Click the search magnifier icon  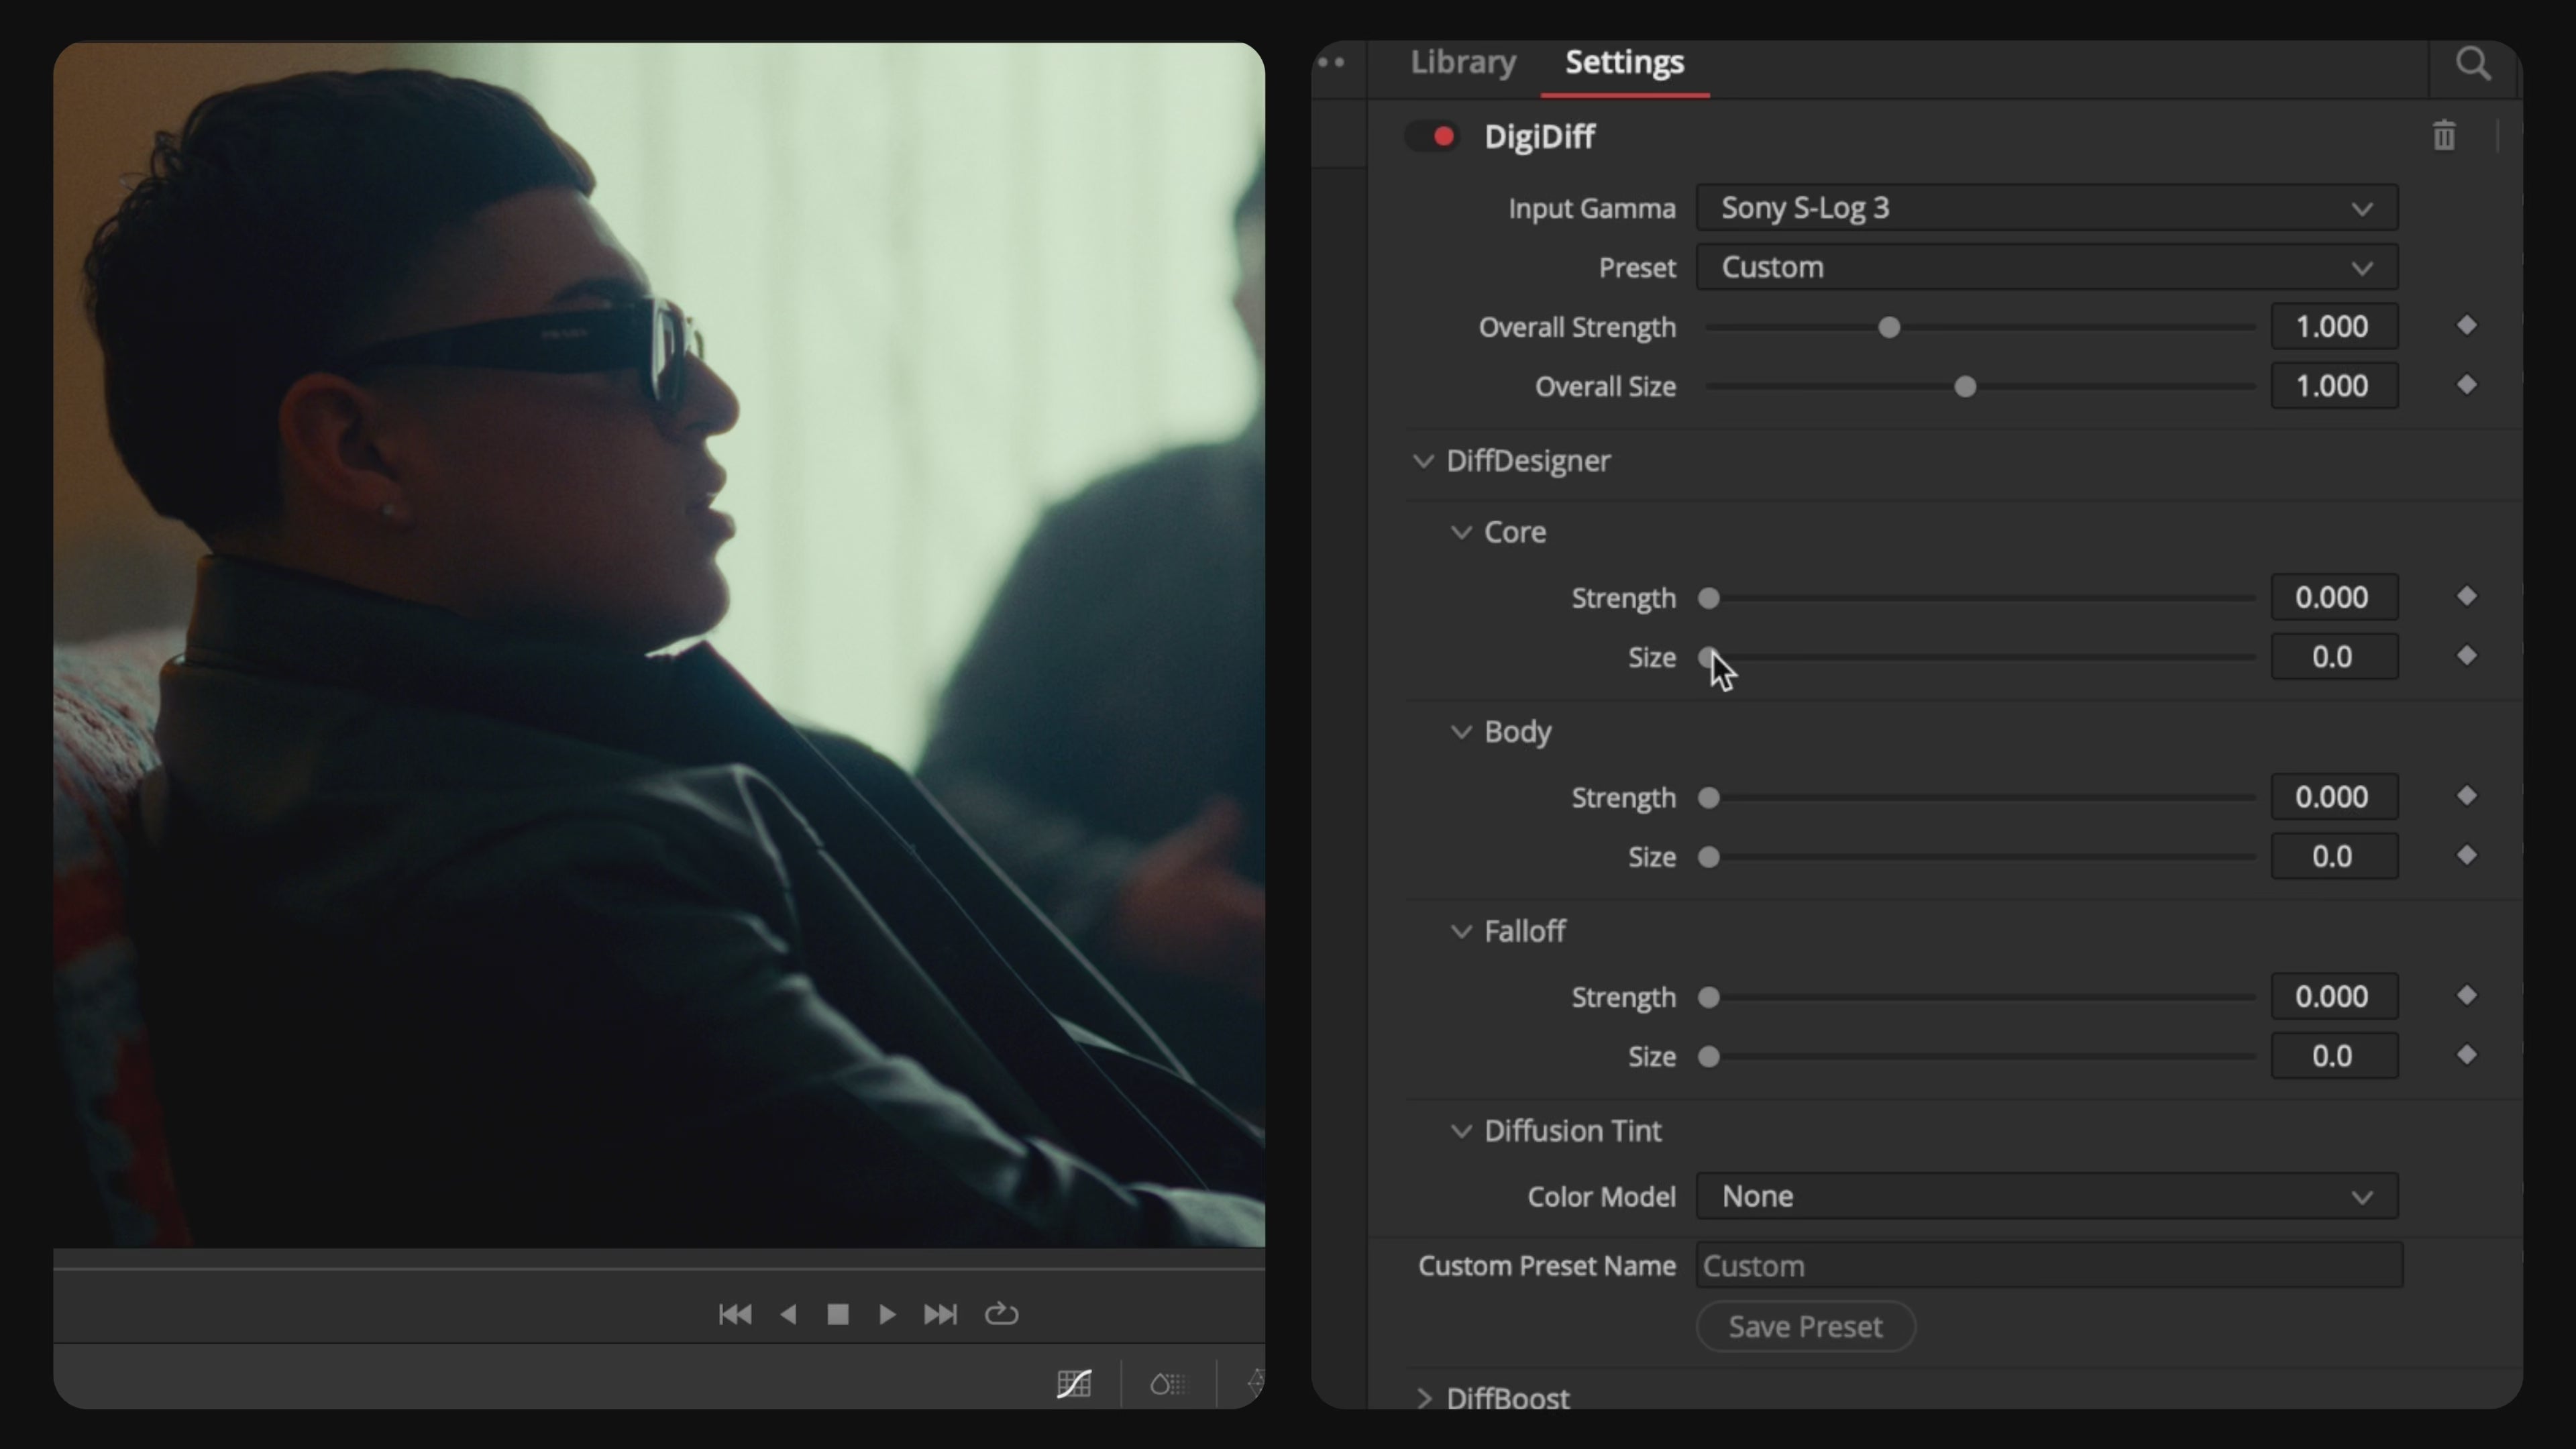coord(2473,64)
